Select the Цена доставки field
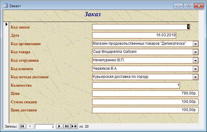The height and width of the screenshot is (132, 207). pos(145,110)
